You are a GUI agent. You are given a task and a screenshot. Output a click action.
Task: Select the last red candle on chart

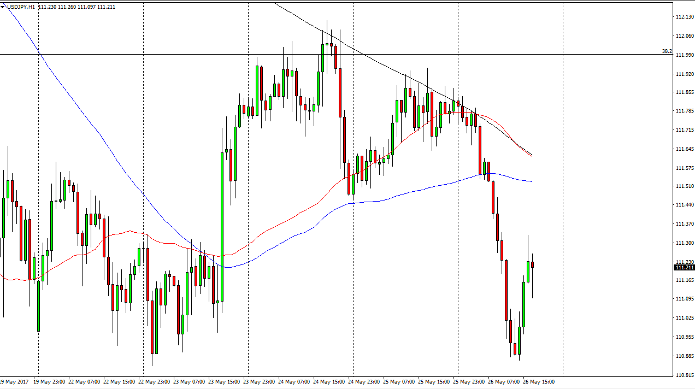tap(532, 264)
